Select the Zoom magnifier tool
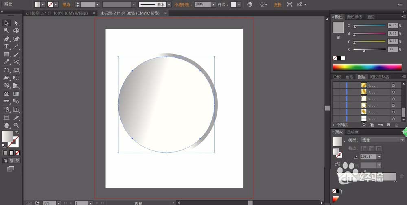 [16, 125]
